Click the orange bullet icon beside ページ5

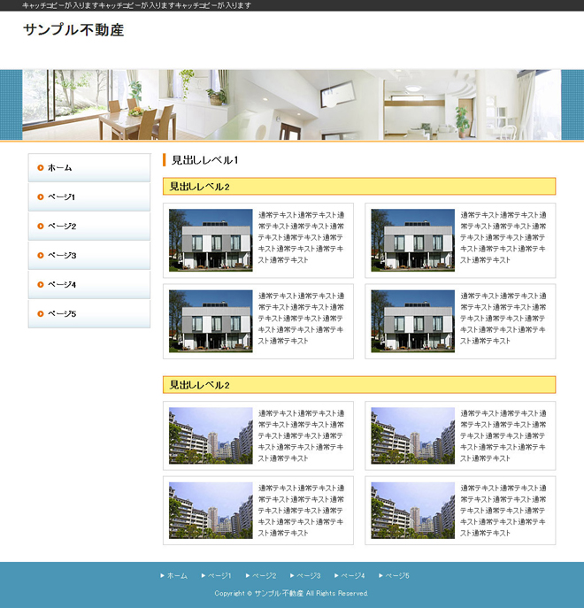[x=41, y=313]
